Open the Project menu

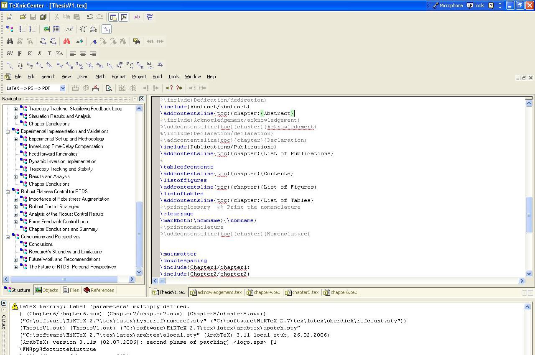(x=139, y=77)
